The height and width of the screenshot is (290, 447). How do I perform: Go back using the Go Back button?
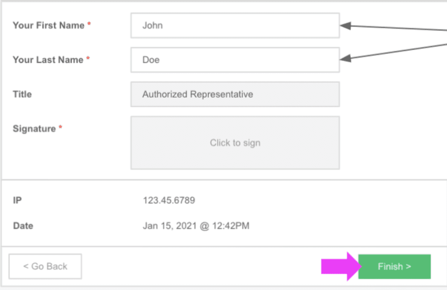tap(45, 266)
